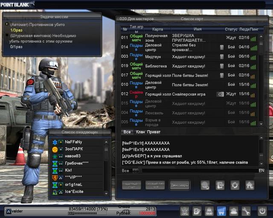Select player ЗооПАРК in waiting list
This screenshot has height=218, width=273.
[x=78, y=149]
